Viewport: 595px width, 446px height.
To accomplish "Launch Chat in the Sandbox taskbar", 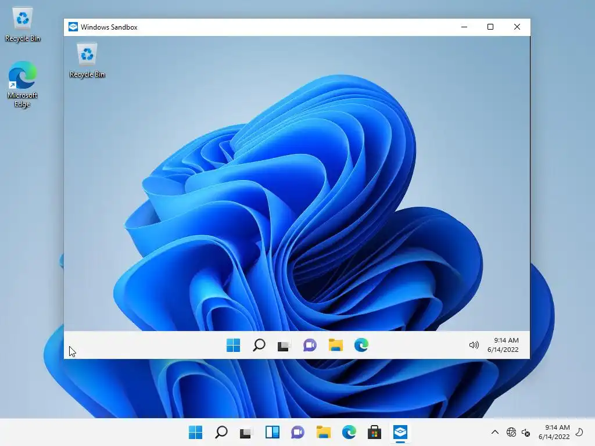I will click(310, 345).
